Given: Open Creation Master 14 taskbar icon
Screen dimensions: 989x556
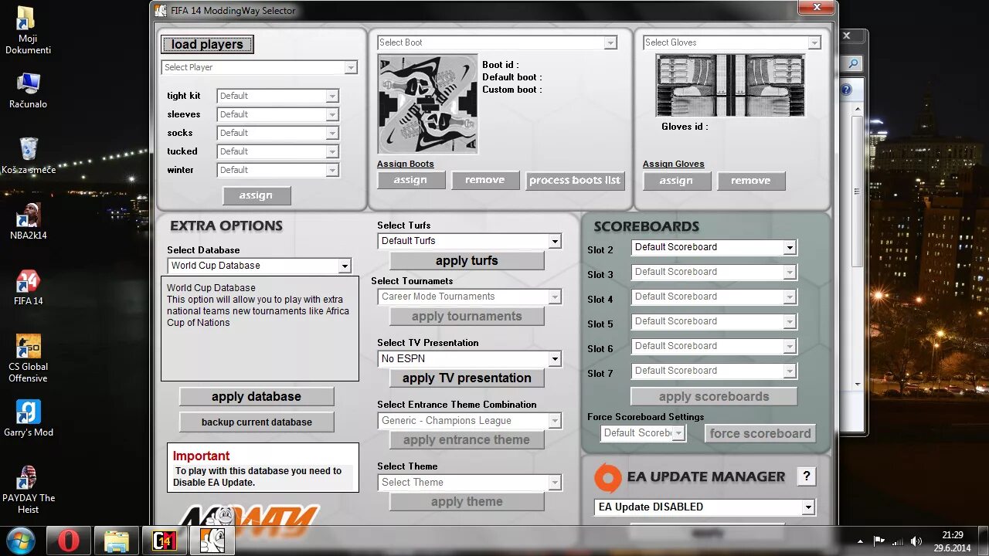Looking at the screenshot, I should point(164,540).
